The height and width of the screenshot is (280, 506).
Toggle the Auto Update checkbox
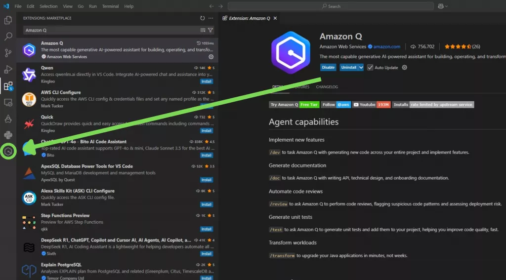pyautogui.click(x=370, y=68)
